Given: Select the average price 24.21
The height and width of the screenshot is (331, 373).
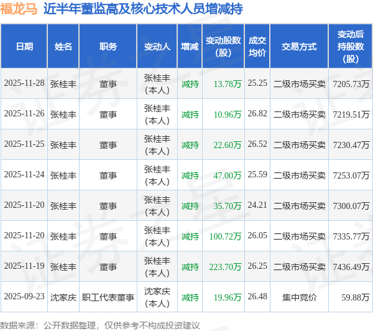Looking at the screenshot, I should [257, 205].
